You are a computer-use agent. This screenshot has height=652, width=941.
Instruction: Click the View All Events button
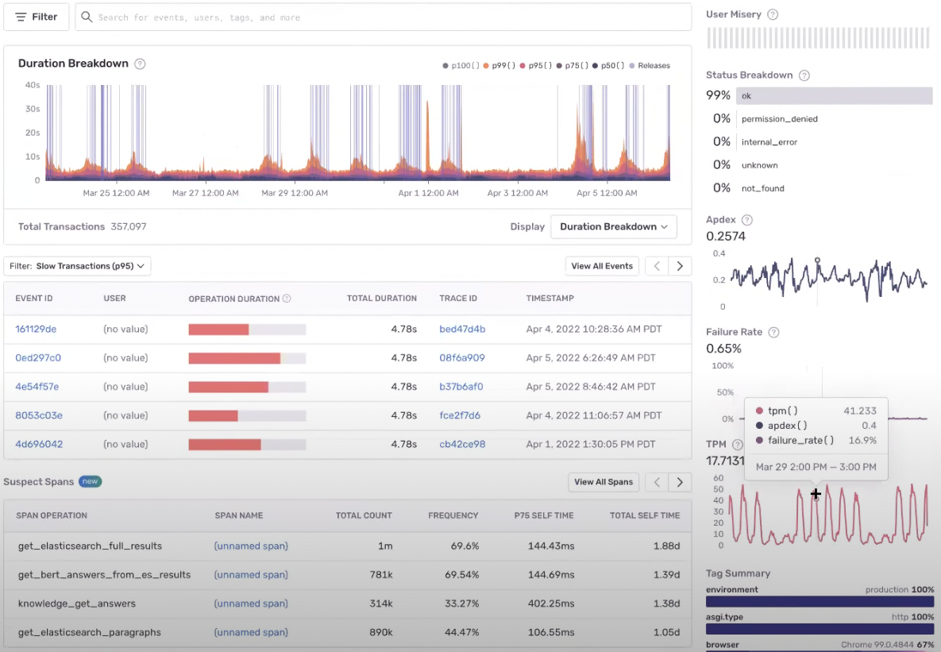coord(602,266)
